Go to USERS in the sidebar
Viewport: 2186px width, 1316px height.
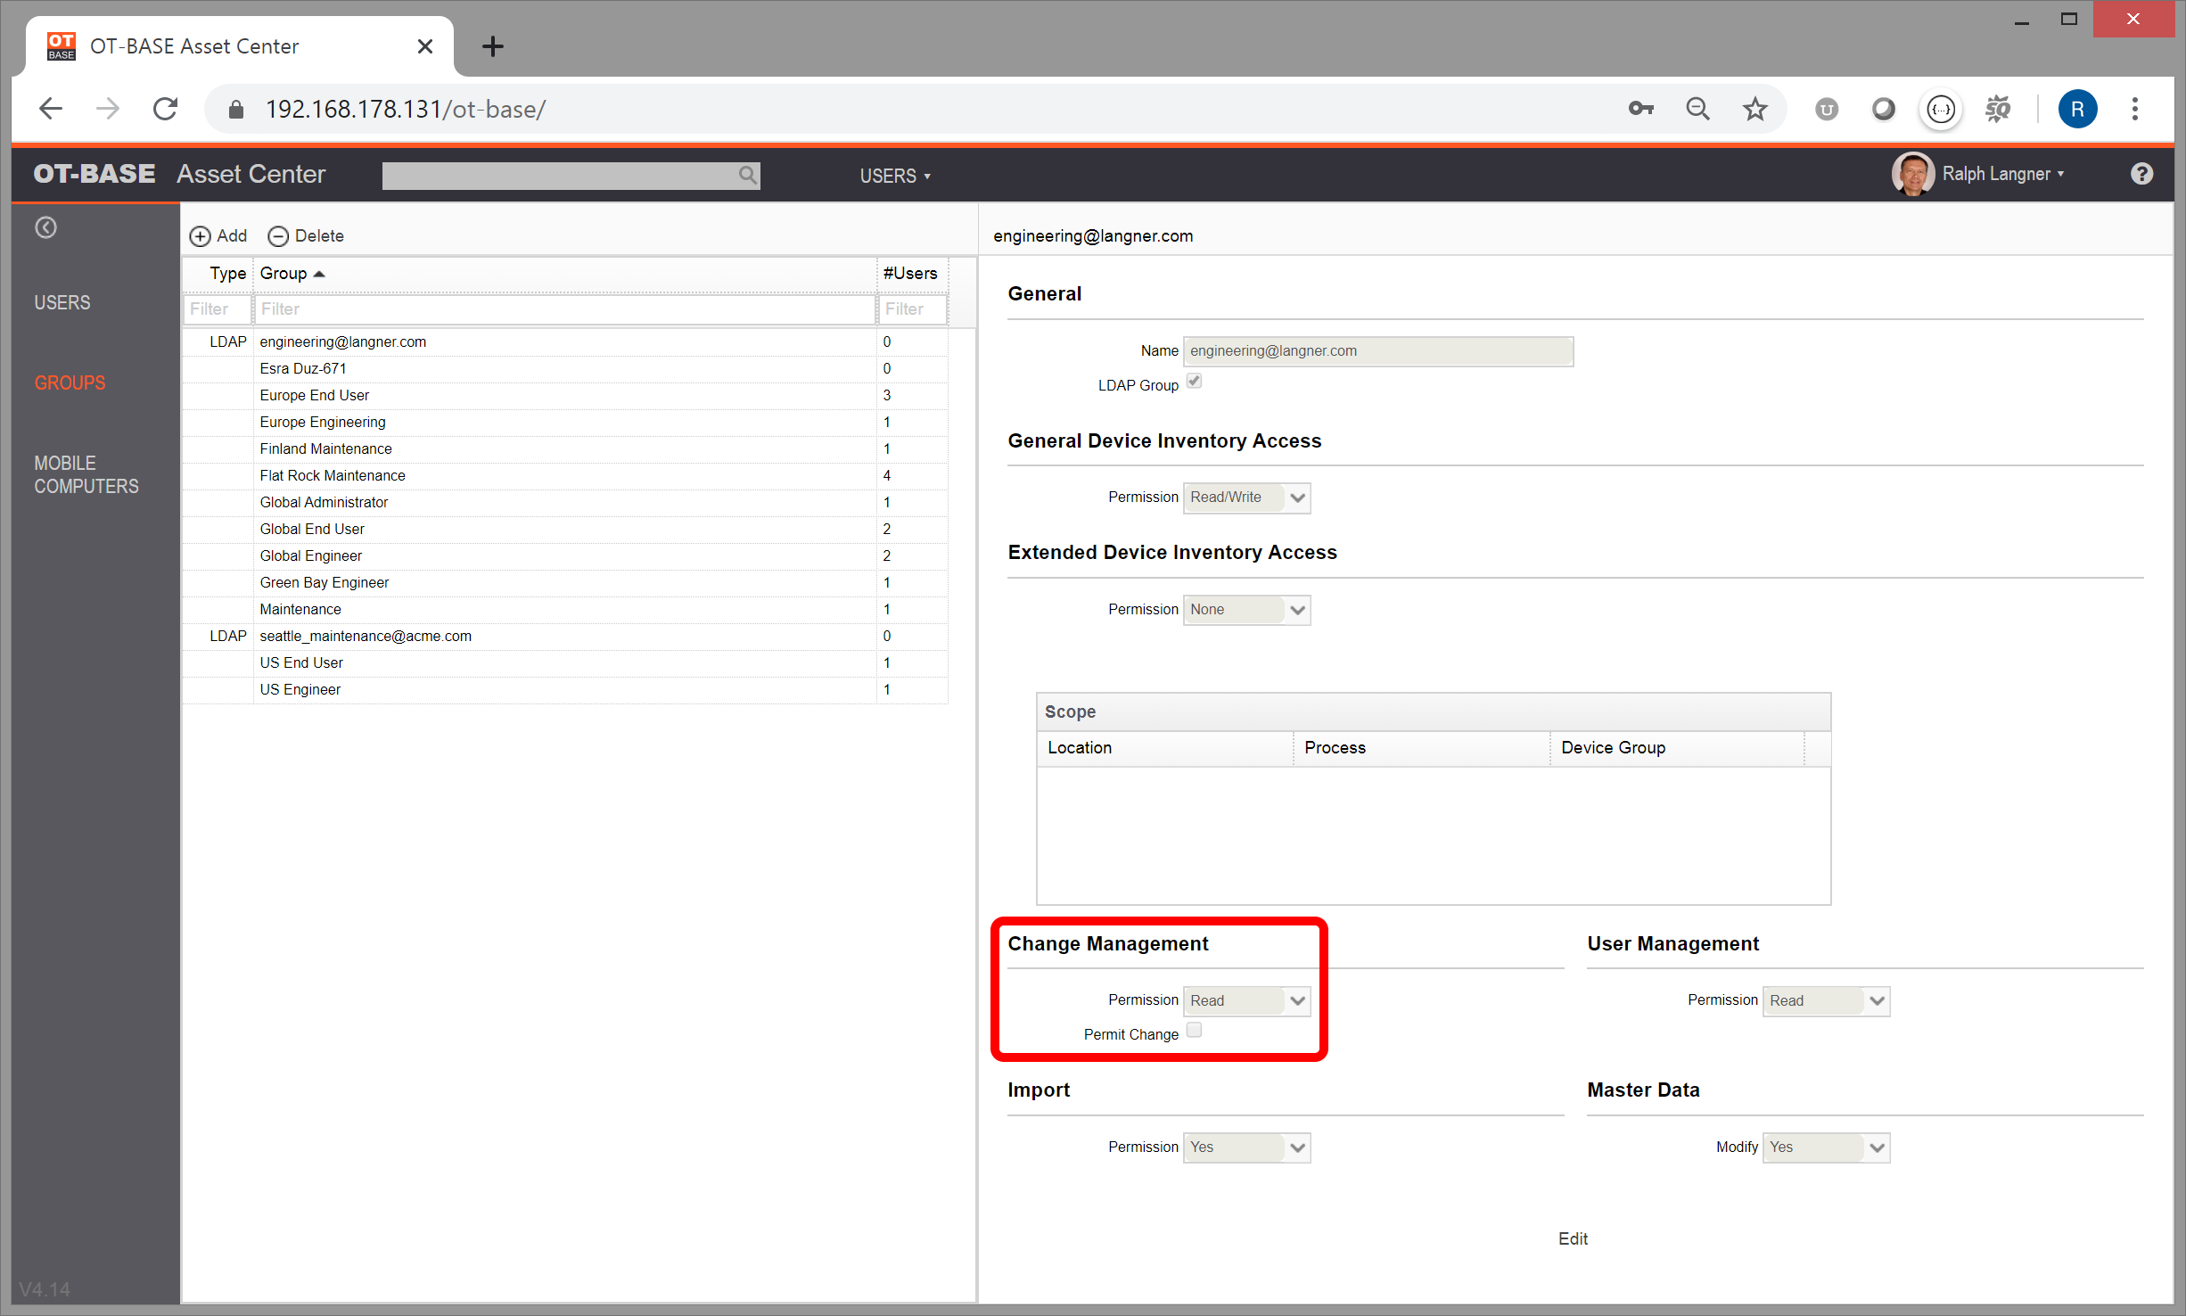(x=62, y=302)
